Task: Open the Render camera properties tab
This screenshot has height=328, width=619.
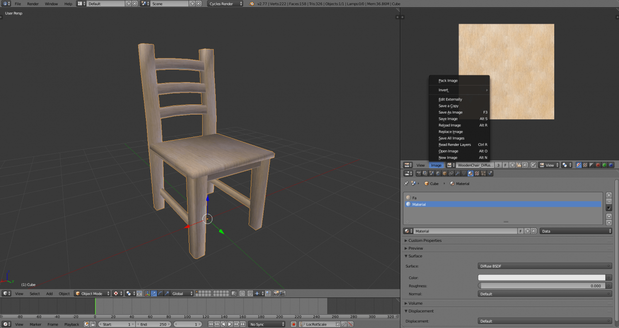Action: coord(419,173)
